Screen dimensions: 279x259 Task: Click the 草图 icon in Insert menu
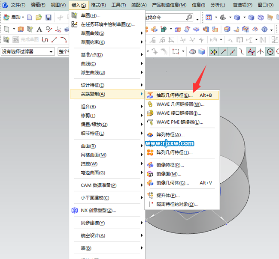(x=74, y=15)
